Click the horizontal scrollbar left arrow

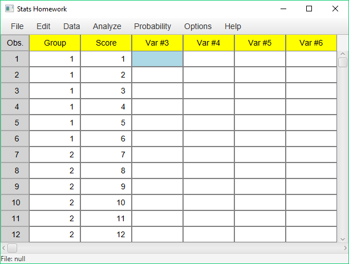pyautogui.click(x=3, y=248)
